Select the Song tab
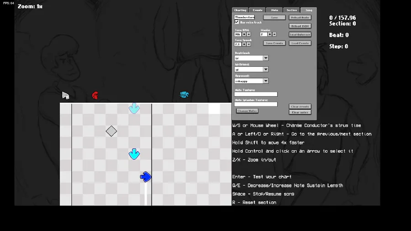411x231 pixels. pyautogui.click(x=309, y=10)
